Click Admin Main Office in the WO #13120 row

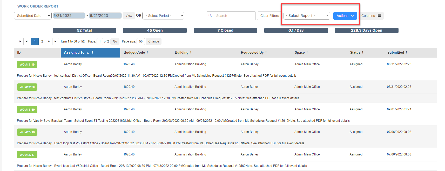pyautogui.click(x=307, y=87)
